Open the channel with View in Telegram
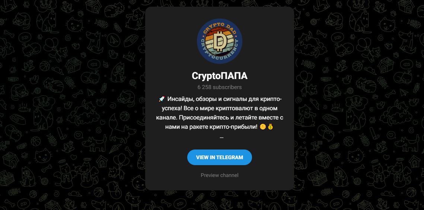Viewport: 424px width, 210px height. pos(220,157)
